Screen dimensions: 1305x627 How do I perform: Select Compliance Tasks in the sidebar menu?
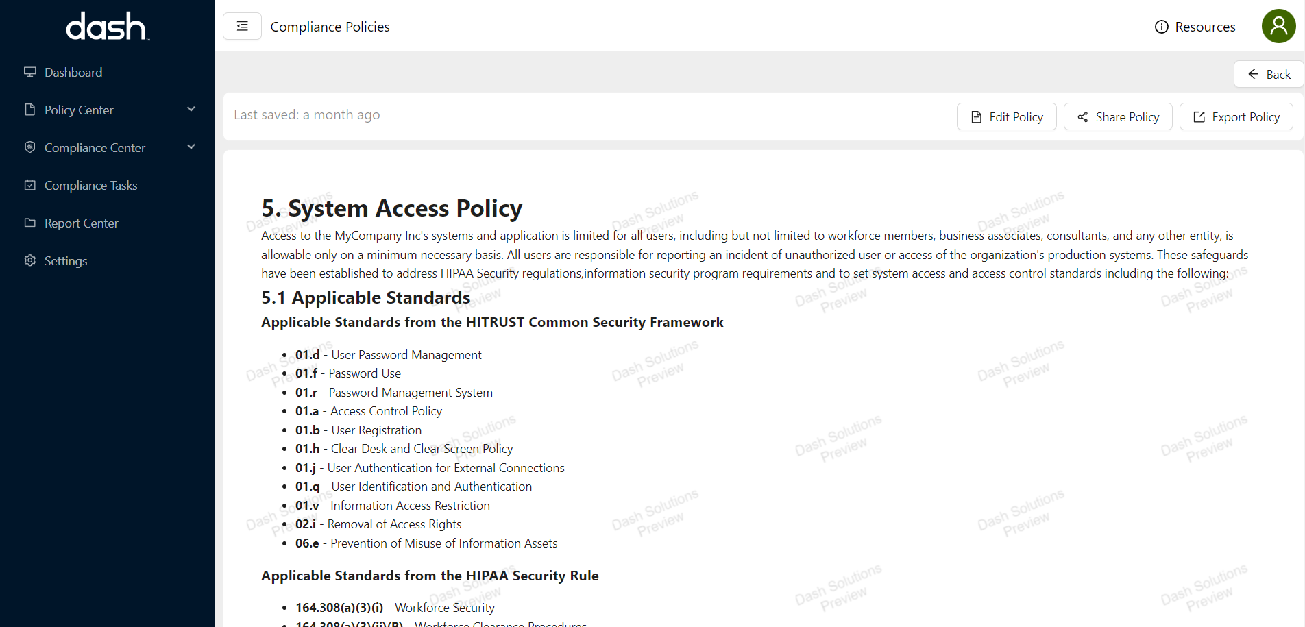click(x=89, y=185)
